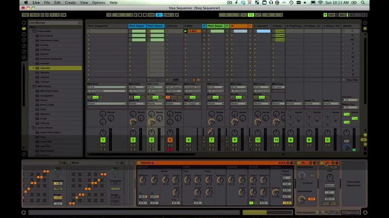Toggle the OVR overdub button
The height and width of the screenshot is (218, 389).
pyautogui.click(x=151, y=15)
